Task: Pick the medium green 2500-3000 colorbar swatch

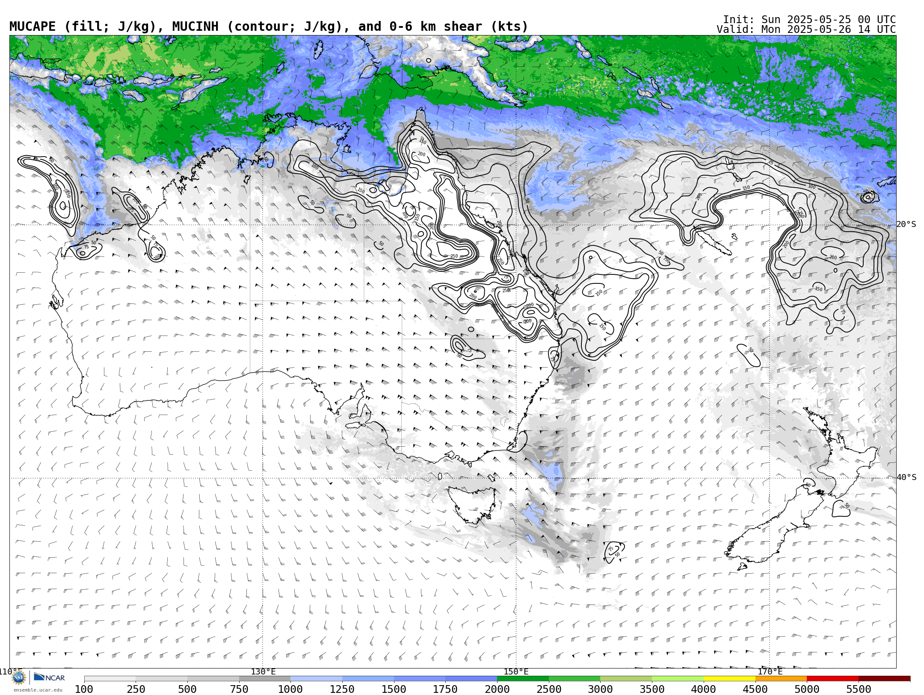Action: pyautogui.click(x=575, y=679)
